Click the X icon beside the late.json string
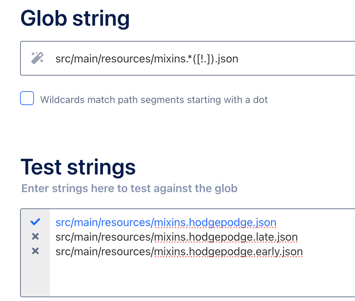 pos(35,237)
